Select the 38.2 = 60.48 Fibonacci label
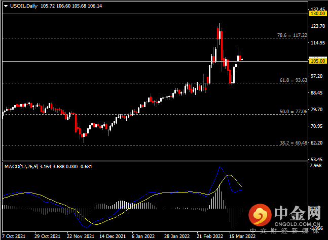 coord(294,143)
